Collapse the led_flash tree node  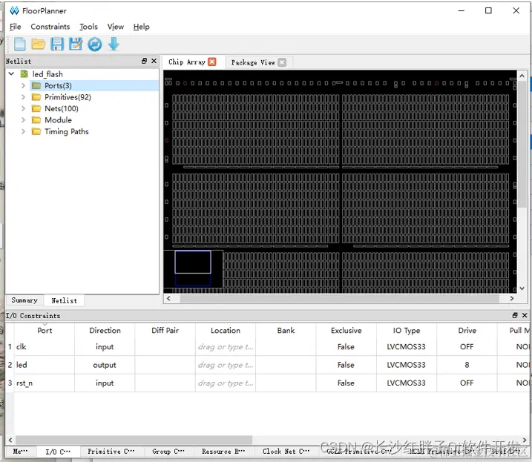[11, 73]
